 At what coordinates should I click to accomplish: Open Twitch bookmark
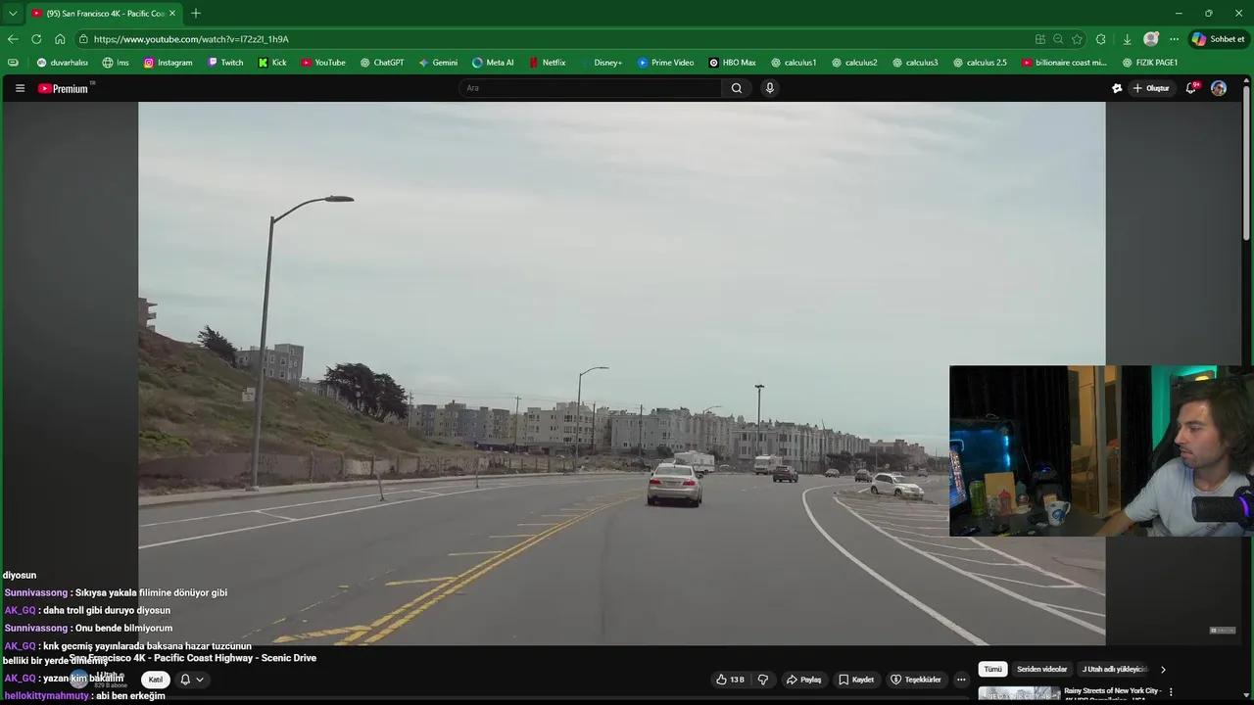pos(225,63)
